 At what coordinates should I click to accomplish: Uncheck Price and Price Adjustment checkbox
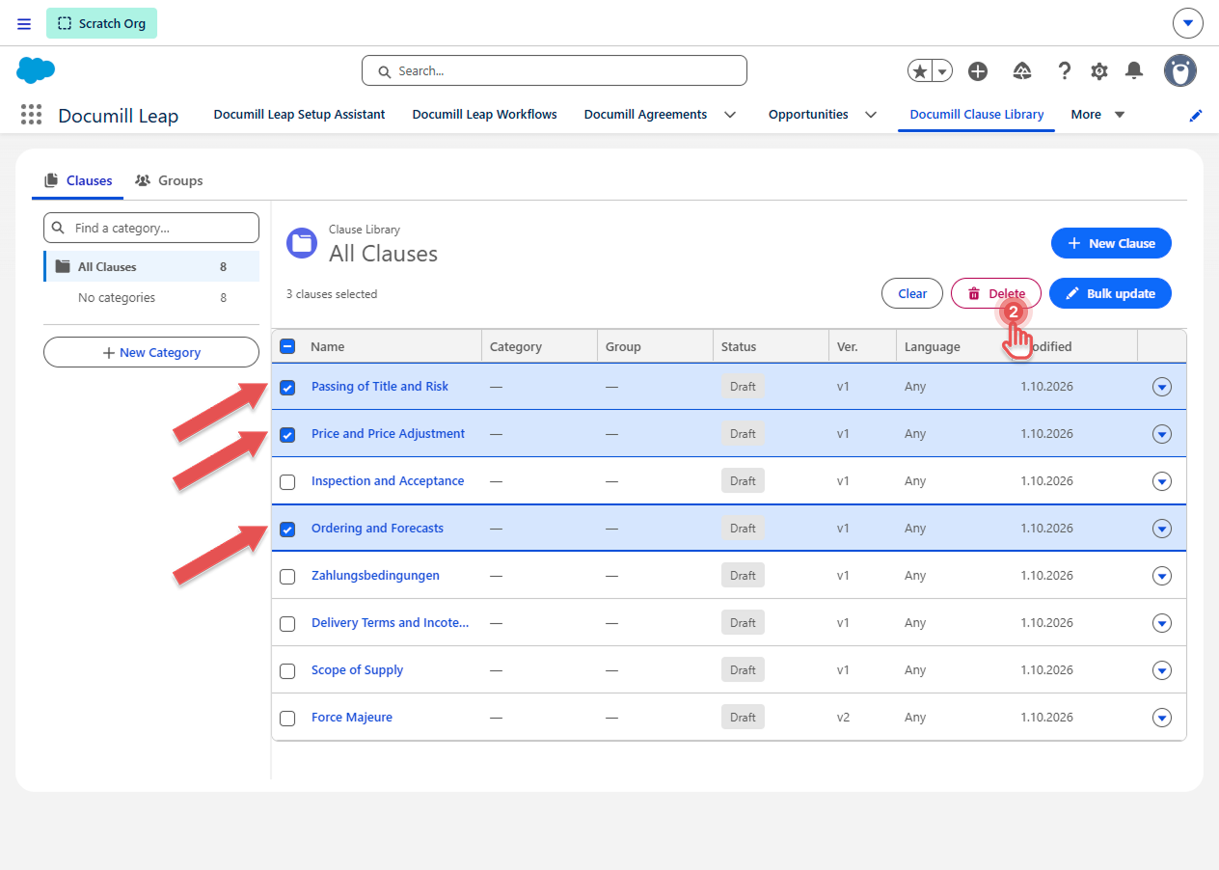287,435
